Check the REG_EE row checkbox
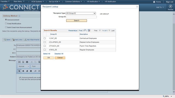 coord(45,50)
